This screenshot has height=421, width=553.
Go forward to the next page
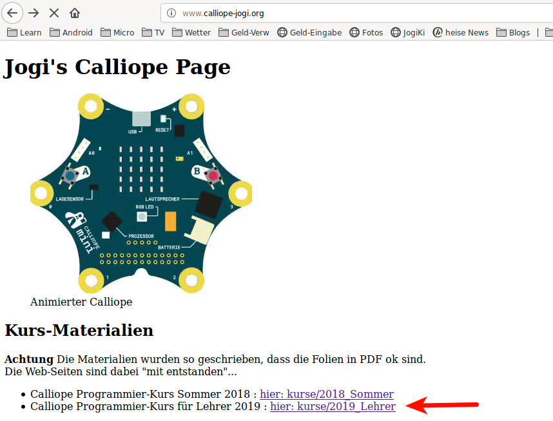pyautogui.click(x=34, y=13)
